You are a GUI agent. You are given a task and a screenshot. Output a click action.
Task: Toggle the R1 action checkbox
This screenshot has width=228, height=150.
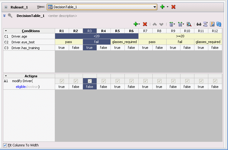pos(62,81)
